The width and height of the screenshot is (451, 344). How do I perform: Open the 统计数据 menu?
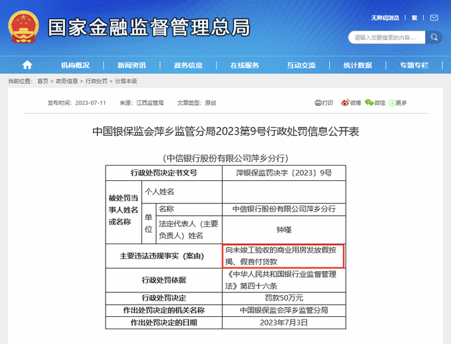point(358,65)
